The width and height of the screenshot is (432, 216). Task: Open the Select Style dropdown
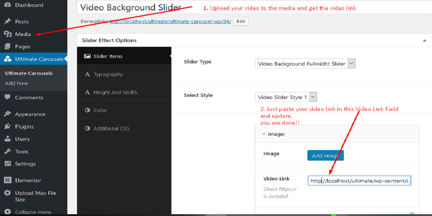[286, 97]
